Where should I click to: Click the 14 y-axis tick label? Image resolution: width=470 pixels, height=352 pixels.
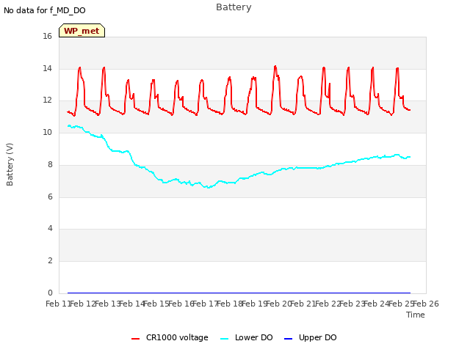point(47,68)
